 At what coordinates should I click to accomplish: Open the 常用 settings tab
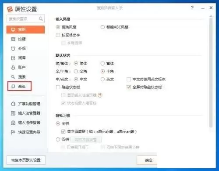click(x=25, y=29)
